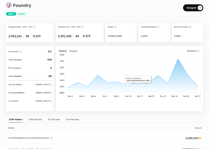Click the Punished warning icon

pos(198,51)
